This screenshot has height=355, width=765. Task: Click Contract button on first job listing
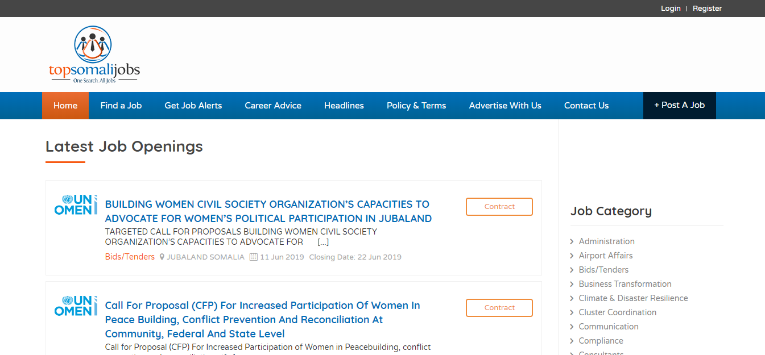point(499,207)
